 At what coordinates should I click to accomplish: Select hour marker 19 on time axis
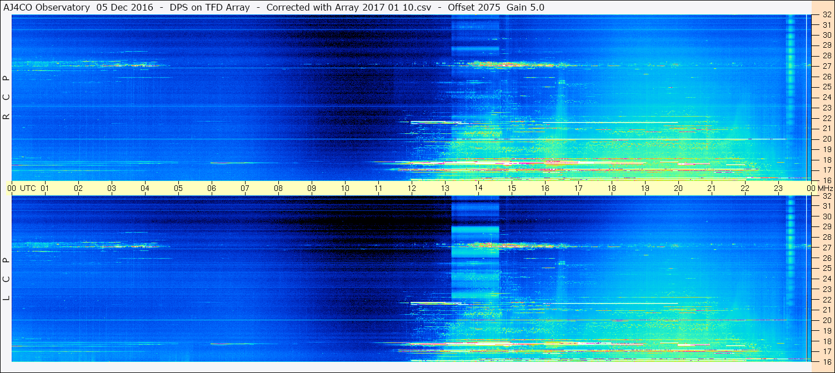[645, 188]
